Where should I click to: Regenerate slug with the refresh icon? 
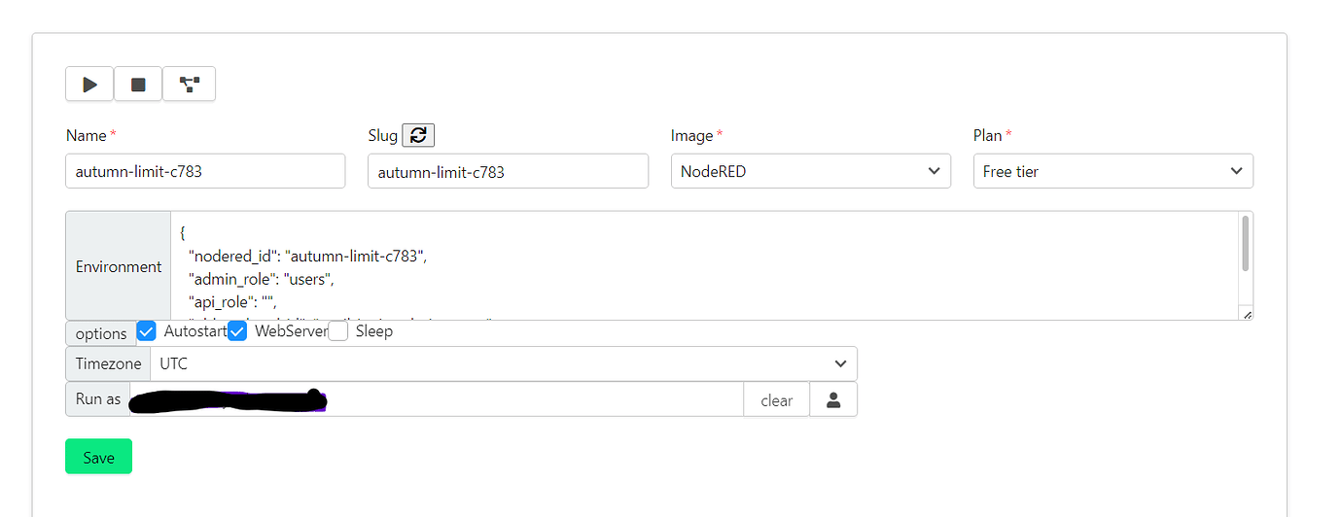click(x=418, y=135)
